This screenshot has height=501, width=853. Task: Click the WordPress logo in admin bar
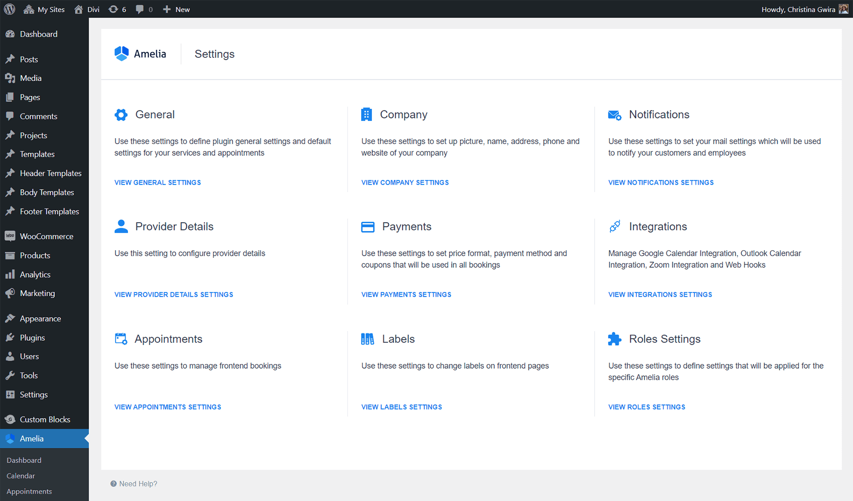coord(9,9)
